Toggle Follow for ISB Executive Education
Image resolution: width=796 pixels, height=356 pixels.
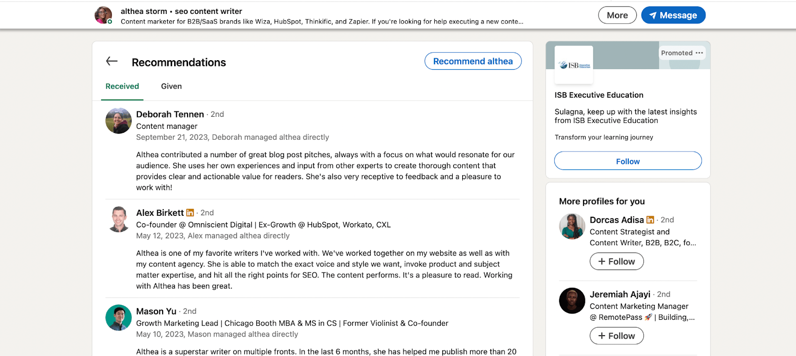coord(627,161)
